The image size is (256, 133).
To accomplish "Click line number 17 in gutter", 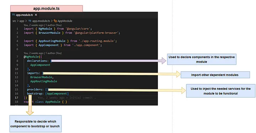I will pyautogui.click(x=16, y=98).
